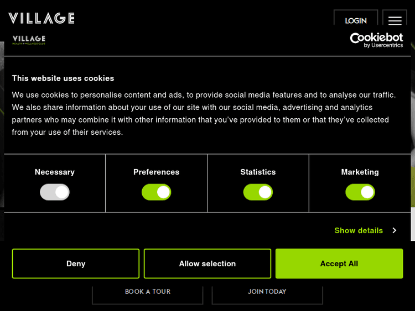Accept all cookies with green button
Screen dimensions: 415x311
(x=339, y=263)
